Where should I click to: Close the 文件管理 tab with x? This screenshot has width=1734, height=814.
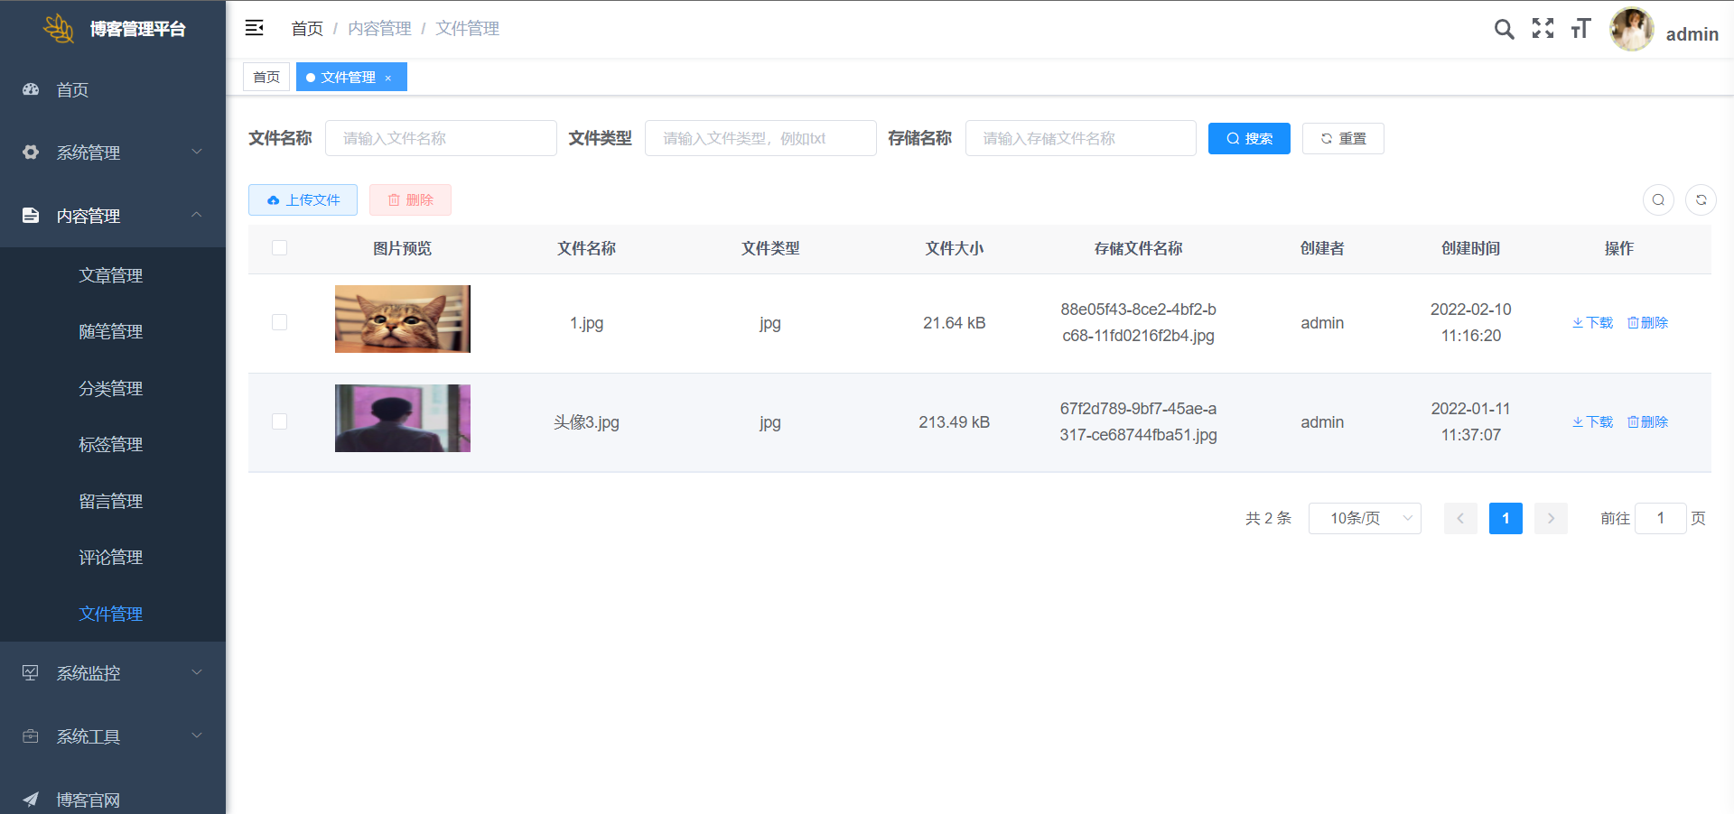coord(388,79)
